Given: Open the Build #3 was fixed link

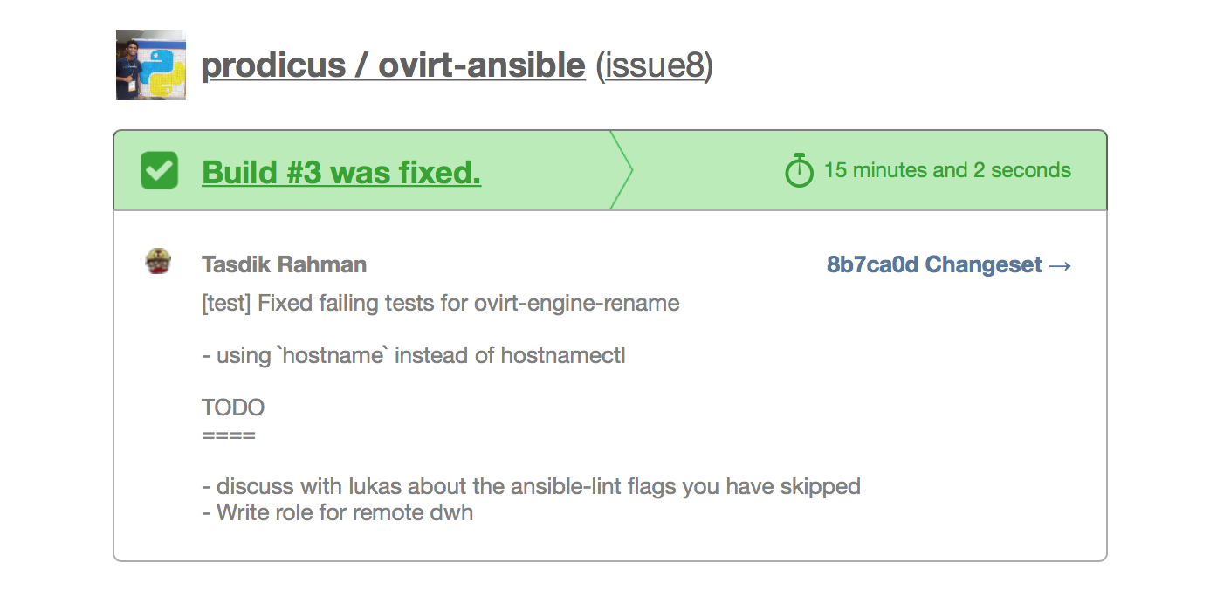Looking at the screenshot, I should point(341,172).
